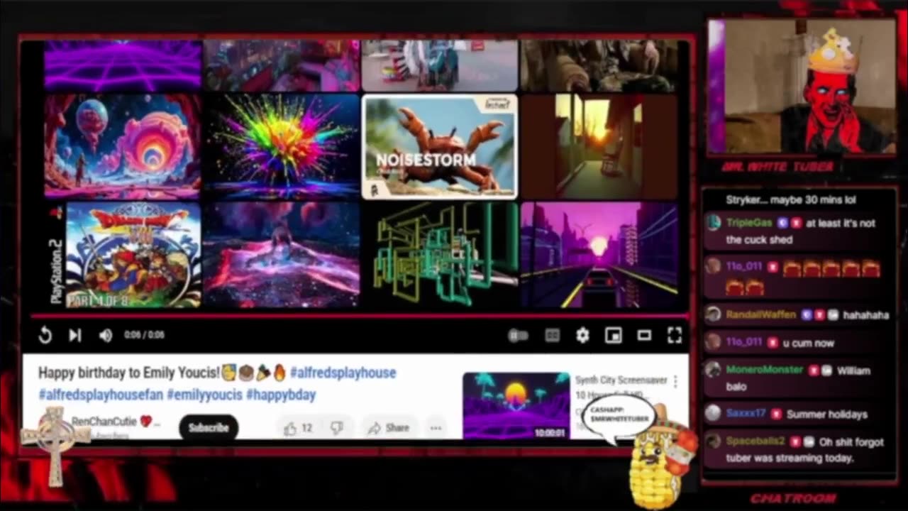The height and width of the screenshot is (511, 908).
Task: Click Spaceballs2 chat avatar
Action: tap(713, 441)
